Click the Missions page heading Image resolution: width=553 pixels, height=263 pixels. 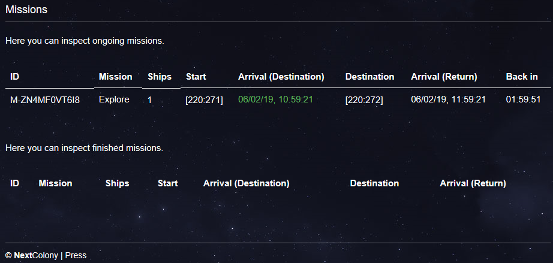tap(26, 10)
